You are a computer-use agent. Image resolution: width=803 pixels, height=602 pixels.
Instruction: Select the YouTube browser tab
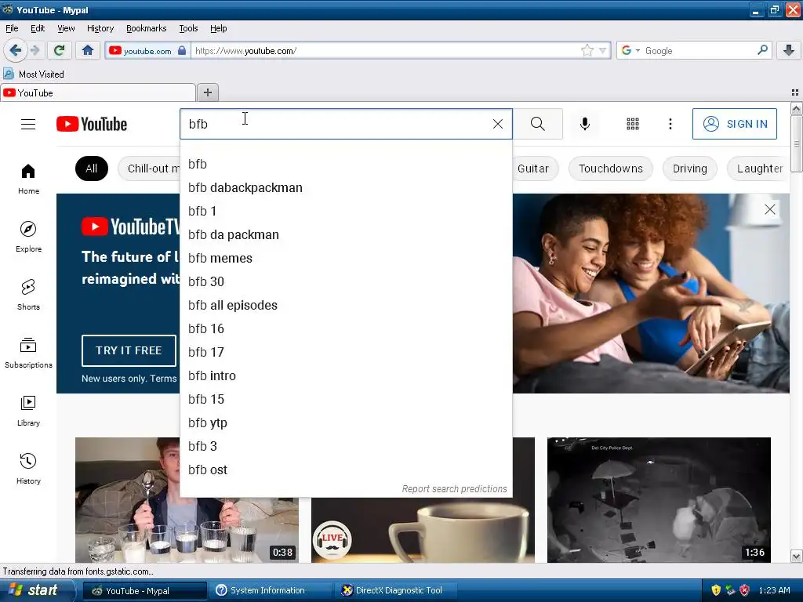(x=97, y=92)
